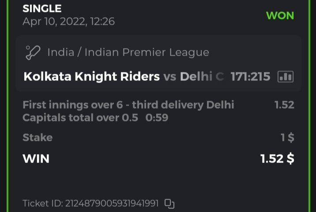Tap the 1.52 $ win amount

tap(277, 159)
